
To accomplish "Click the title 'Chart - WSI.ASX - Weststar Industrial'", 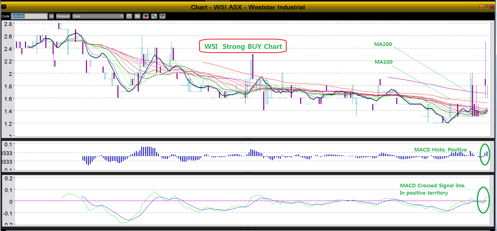I will click(x=248, y=7).
